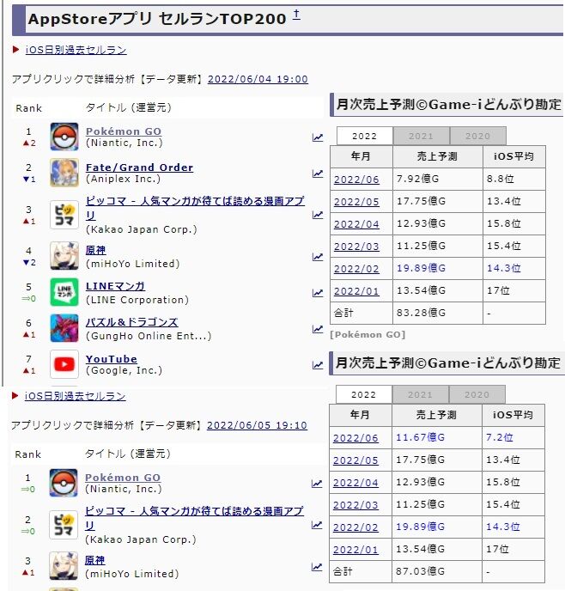Open the LINEマンガ title link

pyautogui.click(x=115, y=286)
